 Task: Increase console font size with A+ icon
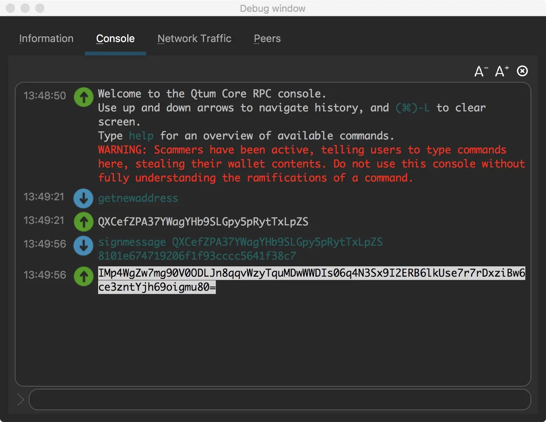coord(502,71)
